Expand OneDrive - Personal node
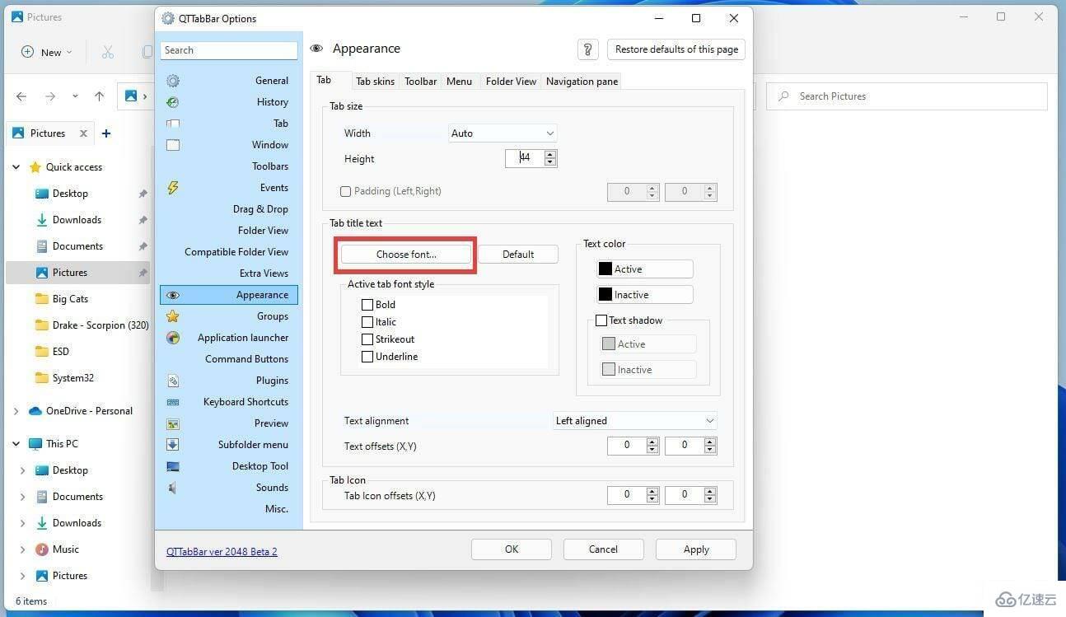1066x617 pixels. 16,411
